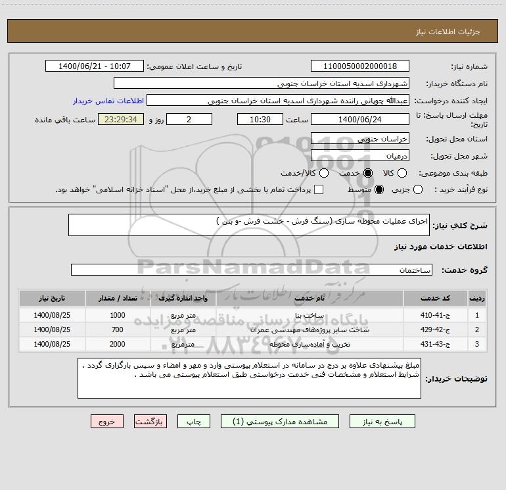Viewport: 506px width, 490px height.
Task: Click the remaining time 23:29:34 field
Action: coord(121,119)
